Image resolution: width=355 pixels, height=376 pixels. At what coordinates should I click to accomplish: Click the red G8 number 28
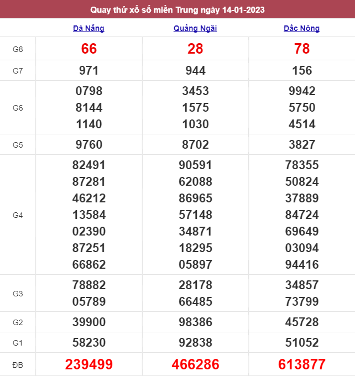coord(195,49)
